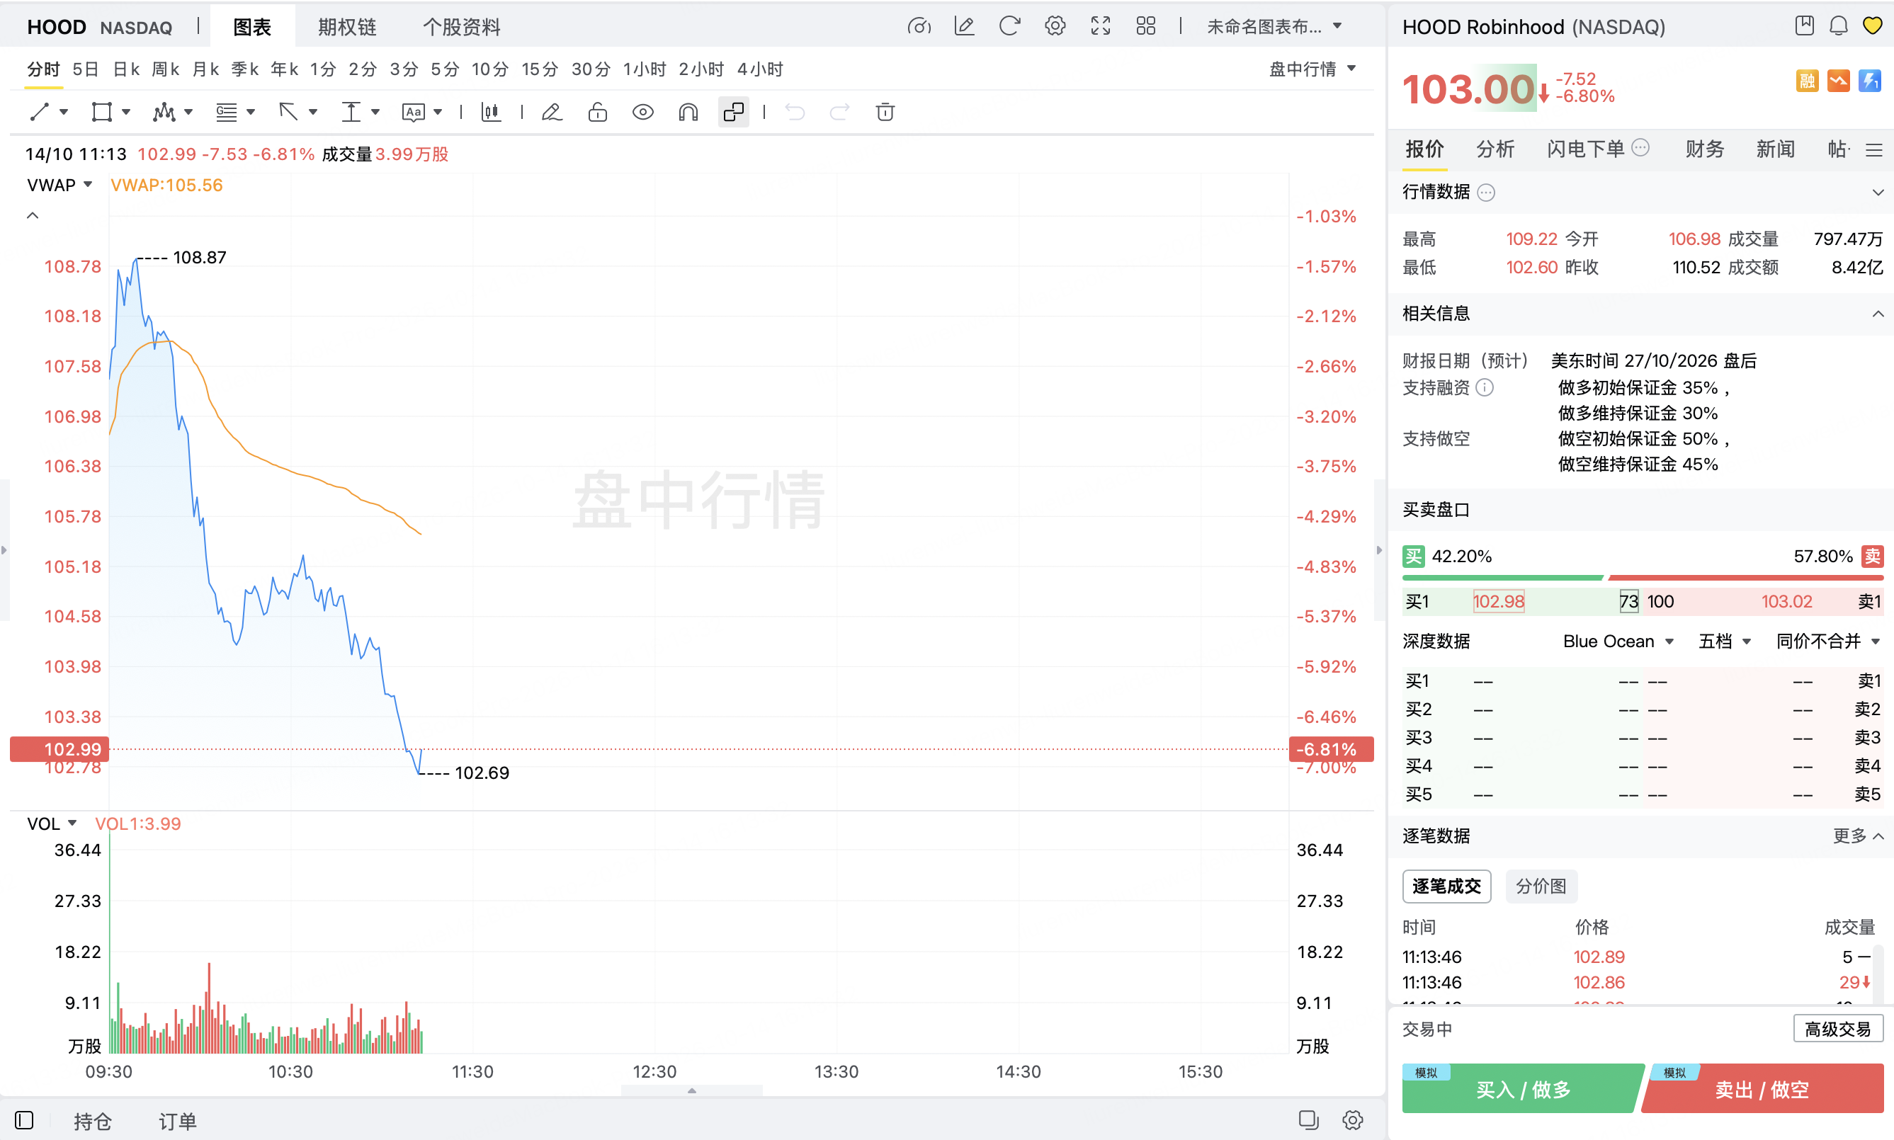Toggle the drawing lock icon
Screen dimensions: 1894x1140
597,112
